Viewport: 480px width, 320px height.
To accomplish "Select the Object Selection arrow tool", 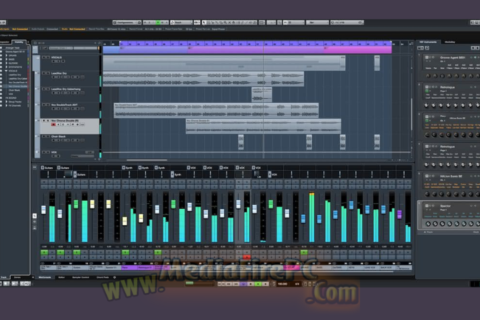I will pos(204,23).
